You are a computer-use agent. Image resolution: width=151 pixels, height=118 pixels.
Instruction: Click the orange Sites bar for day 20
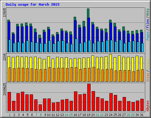(94, 74)
